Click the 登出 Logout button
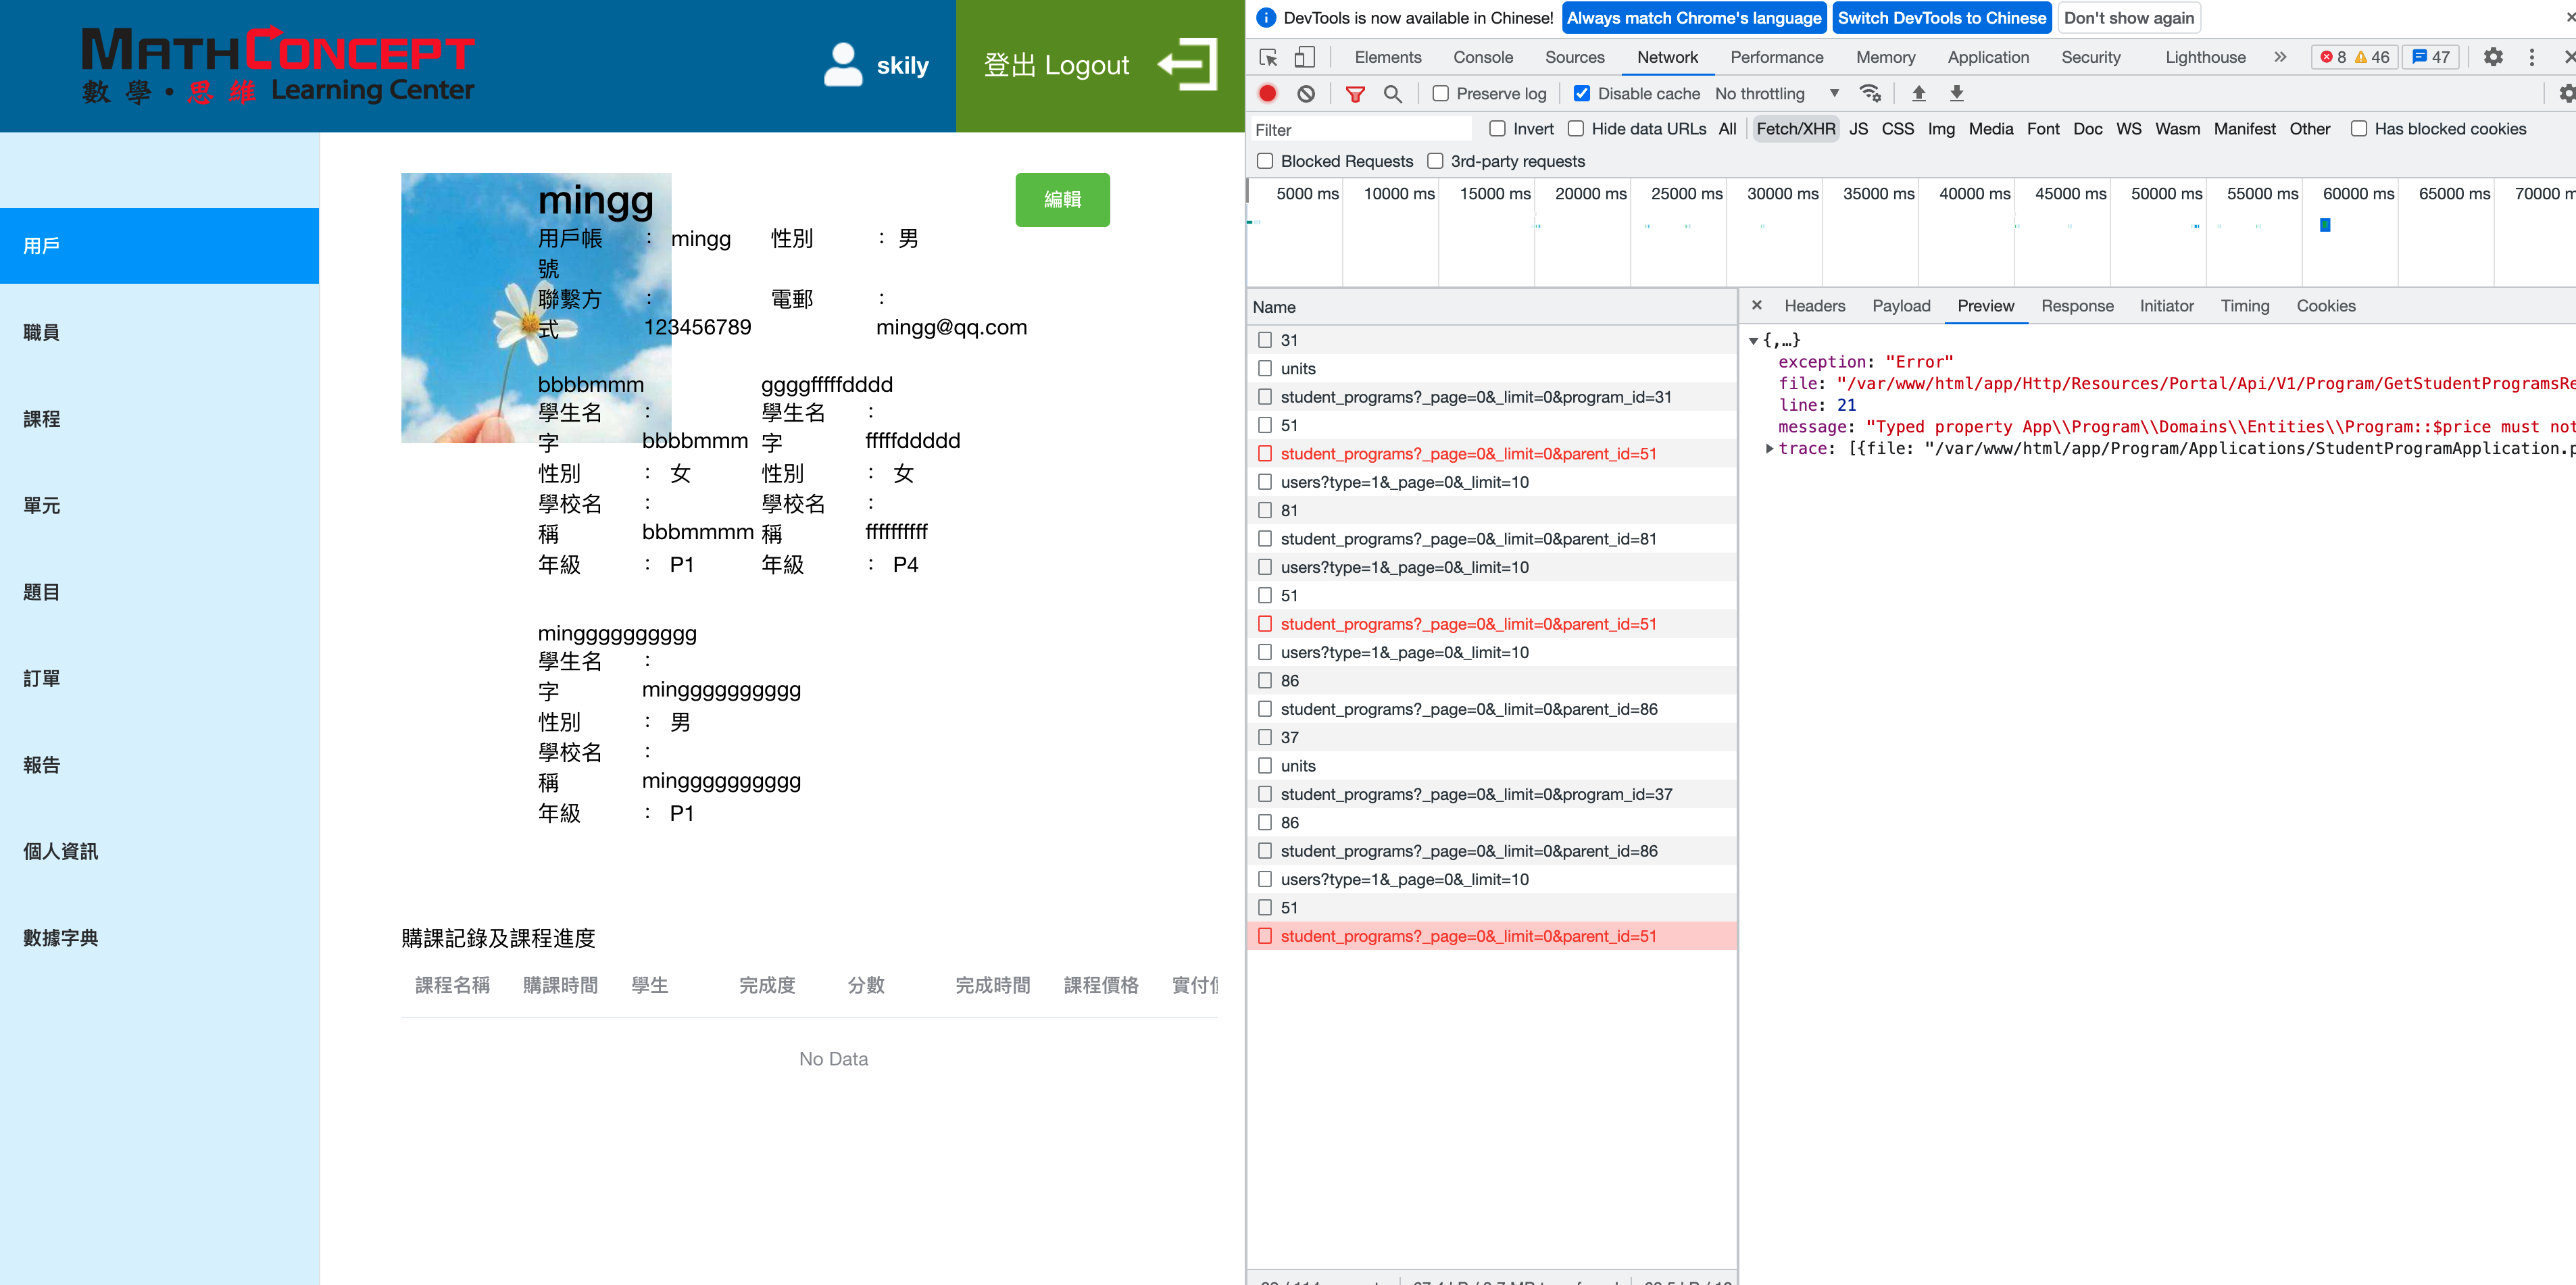The image size is (2576, 1285). click(x=1099, y=65)
